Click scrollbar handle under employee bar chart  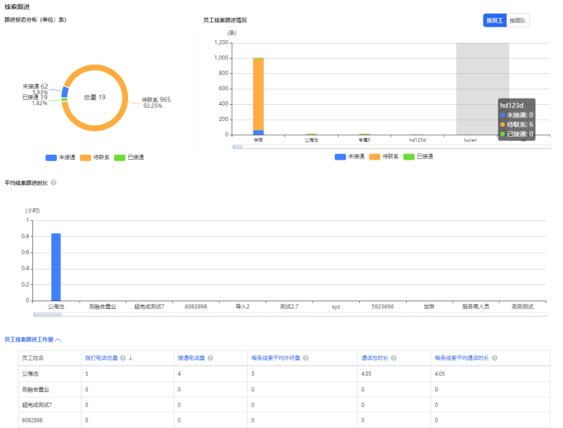pyautogui.click(x=237, y=147)
